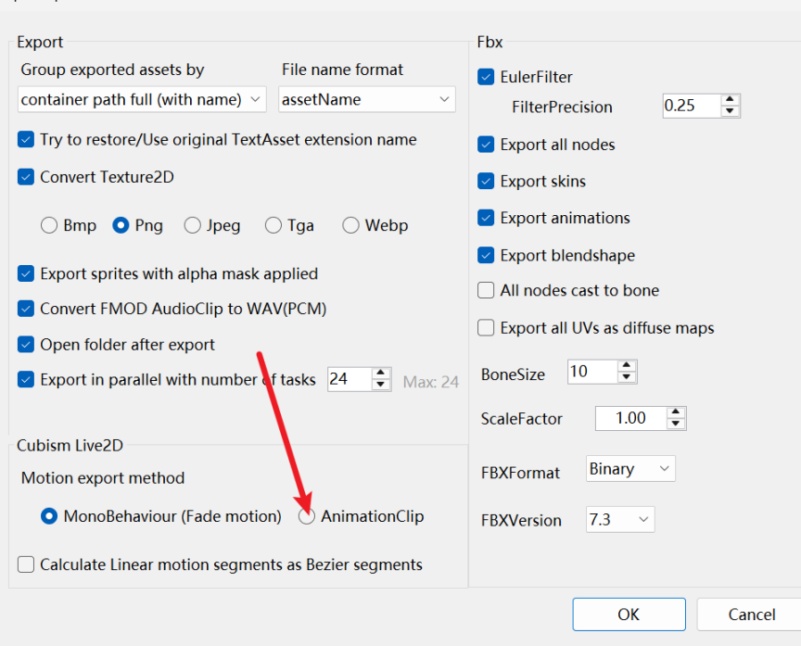The width and height of the screenshot is (801, 646).
Task: Increase ScaleFactor using up spinner arrow
Action: [x=676, y=412]
